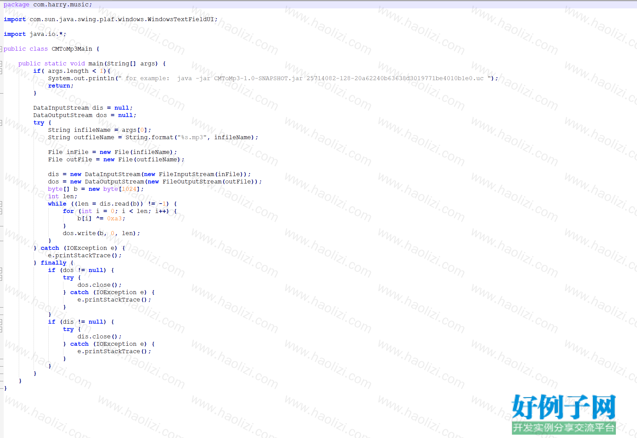This screenshot has width=637, height=438.
Task: Click the 'dos.close();' statement
Action: tap(99, 285)
